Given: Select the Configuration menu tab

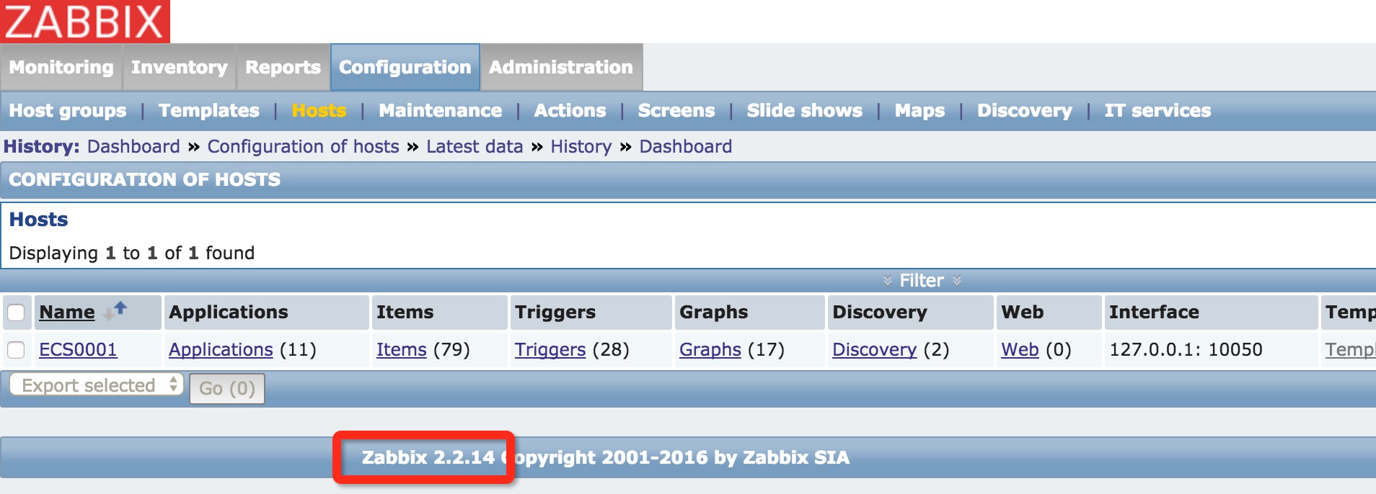Looking at the screenshot, I should 405,67.
